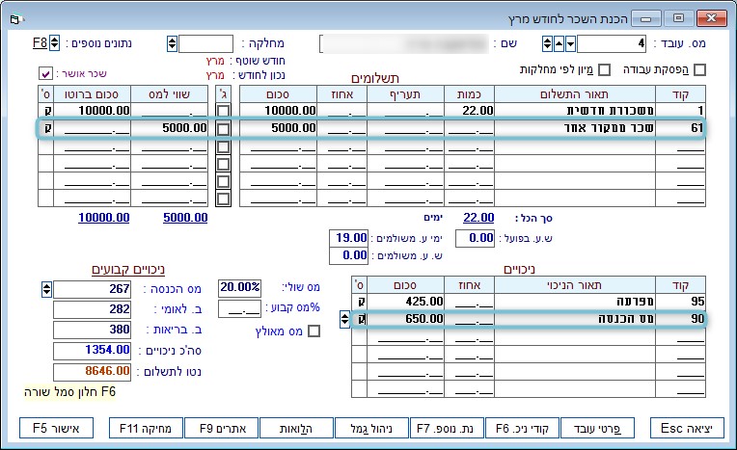737x450 pixels.
Task: Check the ג' box in last payment row
Action: pyautogui.click(x=223, y=199)
